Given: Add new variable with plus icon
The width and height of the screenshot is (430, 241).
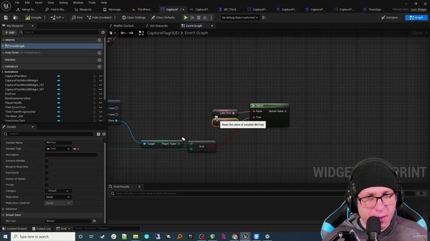Looking at the screenshot, I should pos(99,67).
